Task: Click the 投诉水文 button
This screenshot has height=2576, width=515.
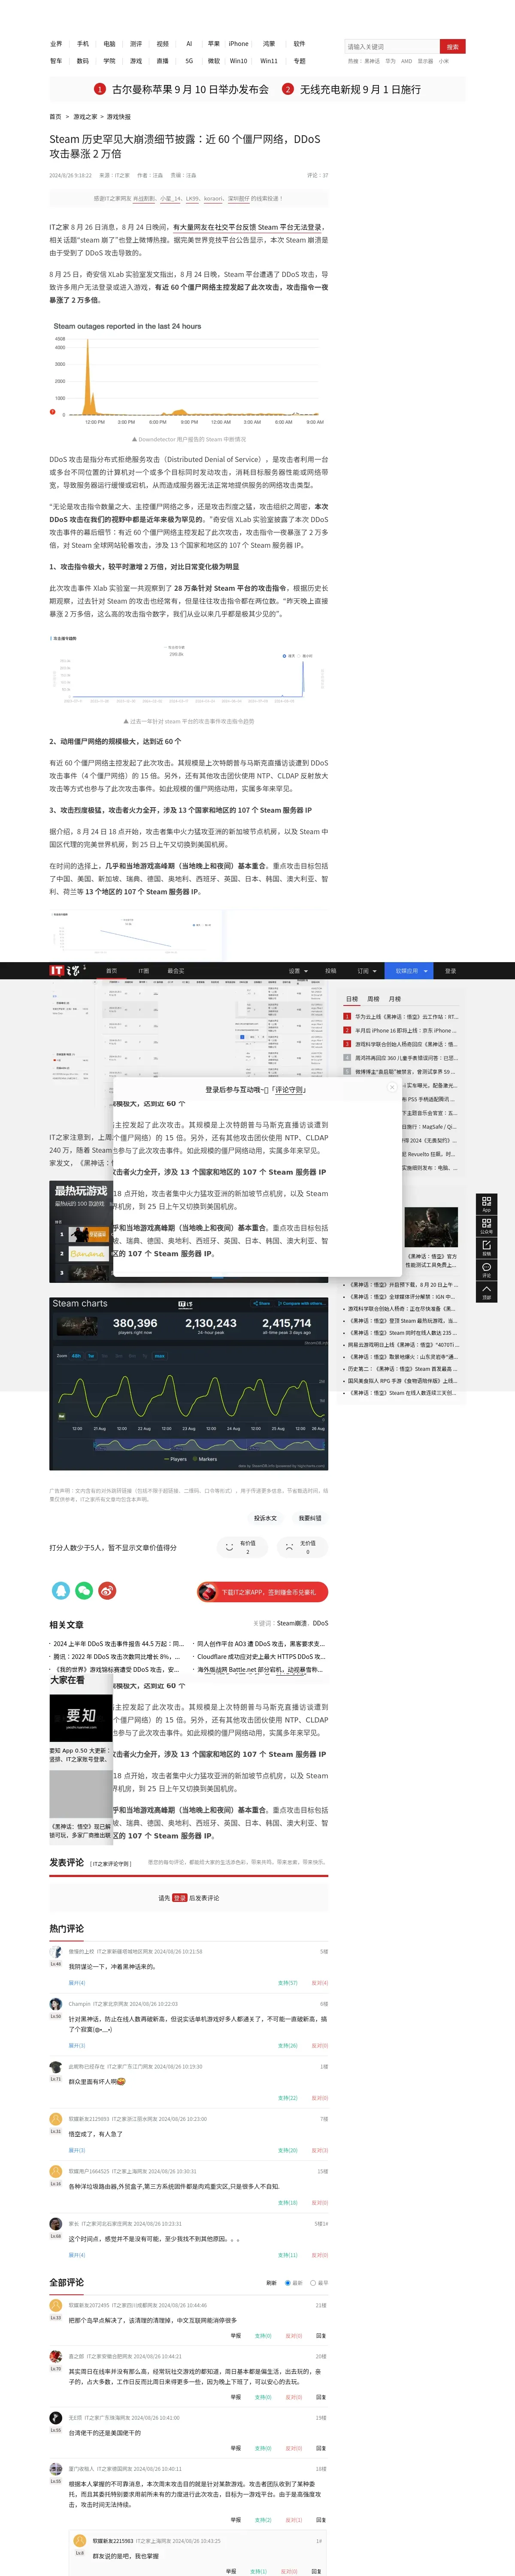Action: click(265, 1518)
